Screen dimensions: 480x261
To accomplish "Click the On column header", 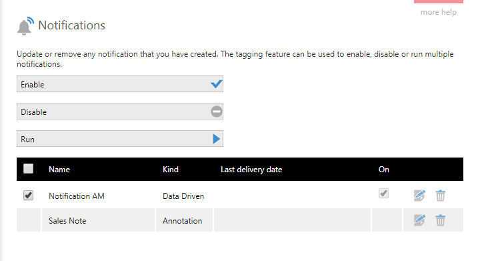I will point(383,170).
